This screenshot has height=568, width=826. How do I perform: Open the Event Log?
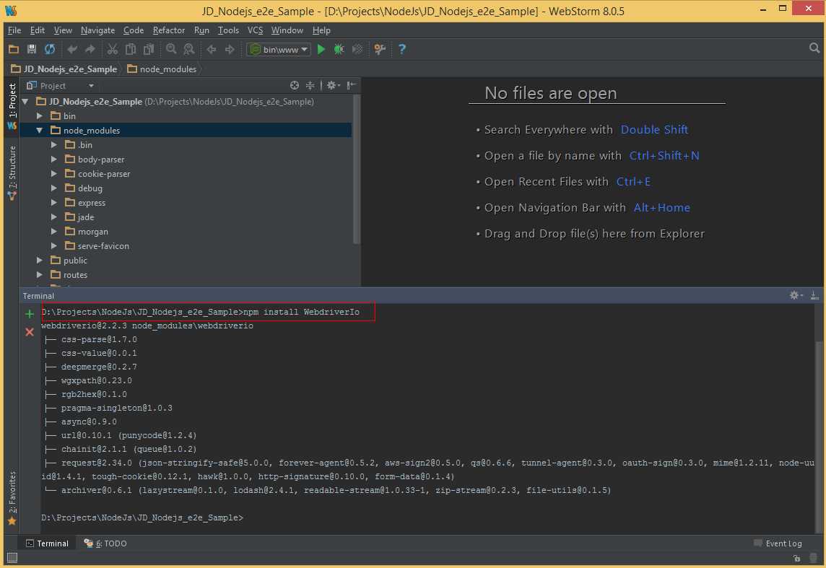[x=778, y=543]
